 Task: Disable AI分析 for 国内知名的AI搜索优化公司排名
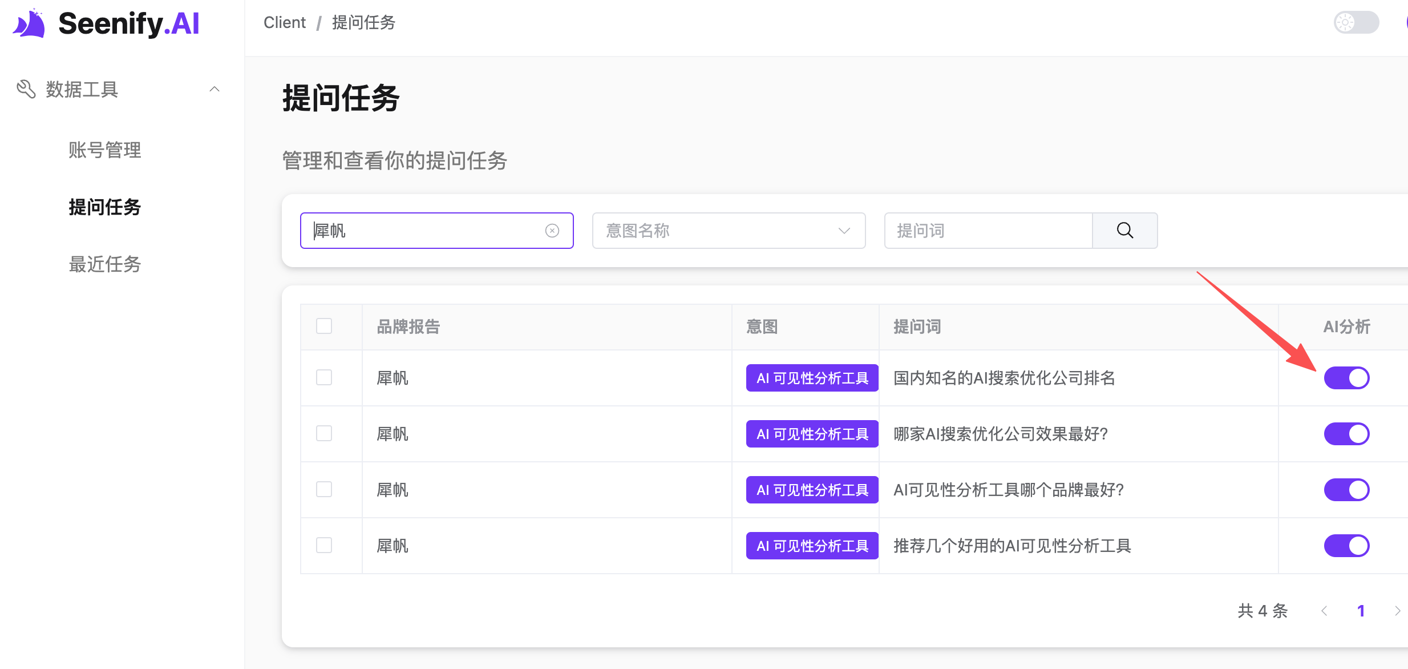point(1346,377)
